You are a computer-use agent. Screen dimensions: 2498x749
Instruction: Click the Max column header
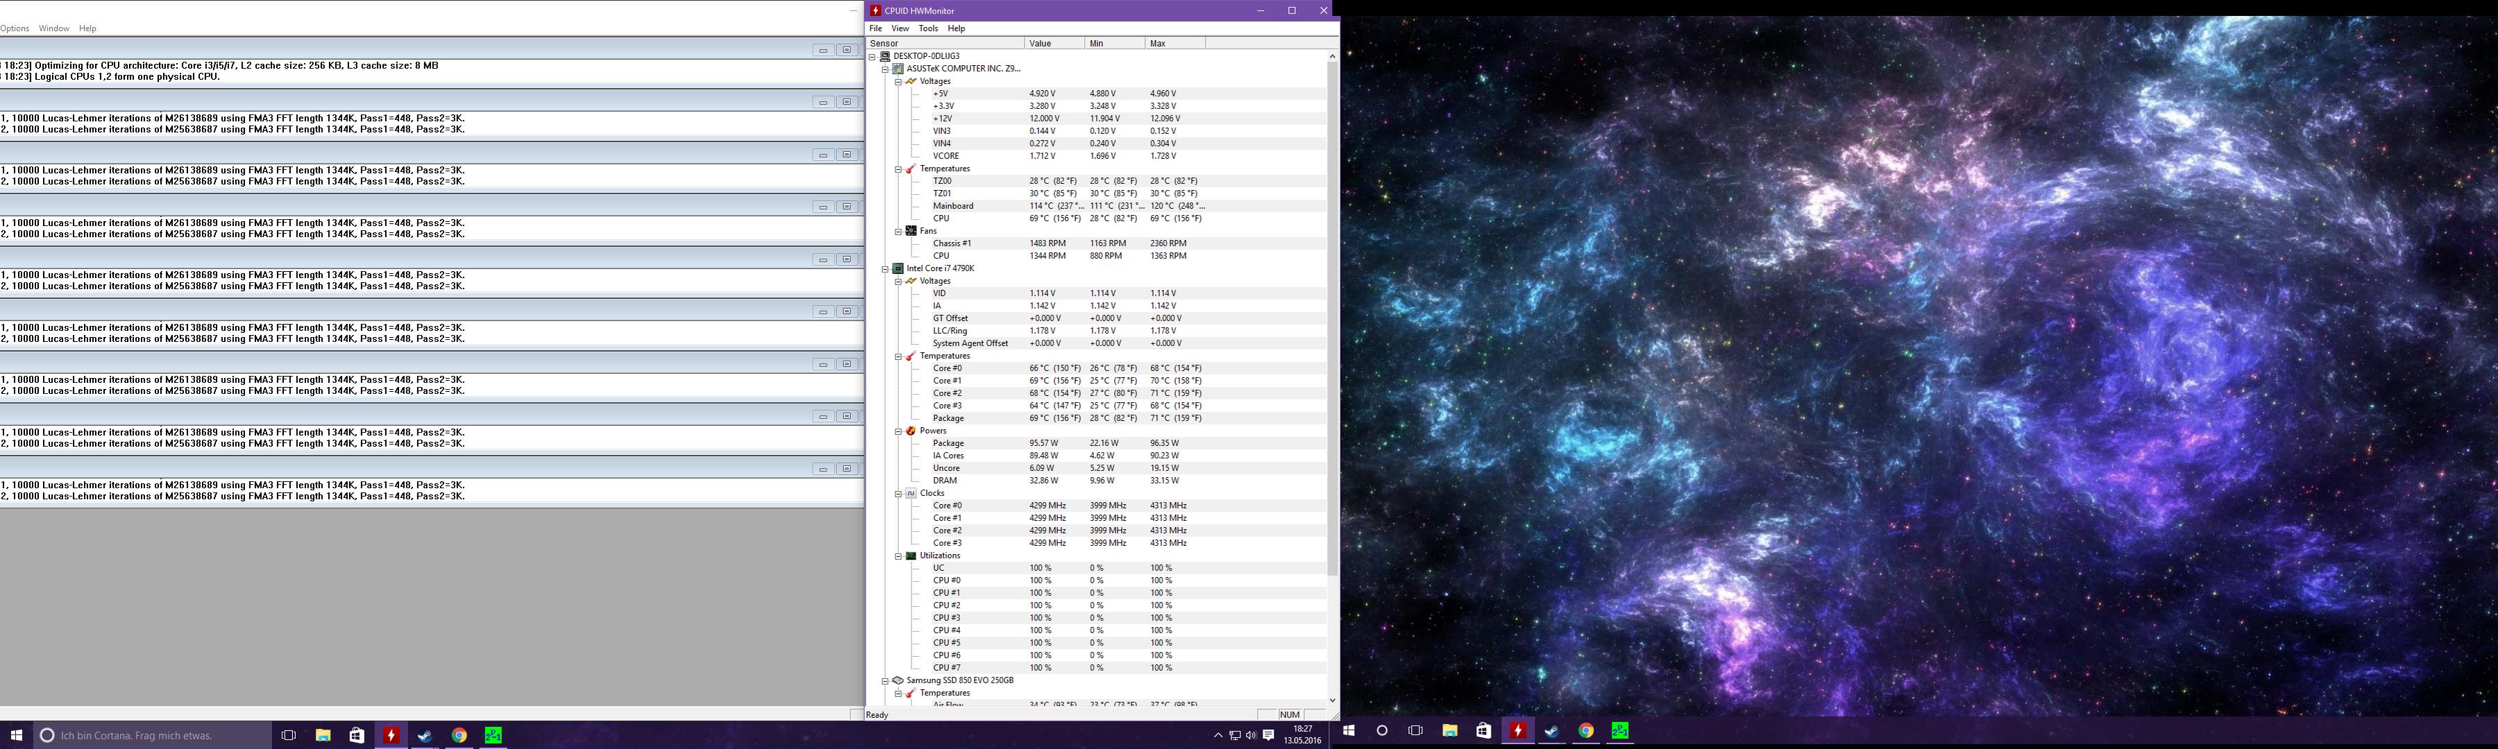[1174, 42]
